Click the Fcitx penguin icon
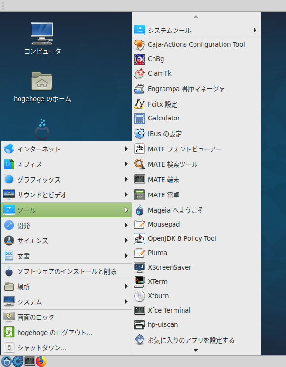 click(x=140, y=104)
